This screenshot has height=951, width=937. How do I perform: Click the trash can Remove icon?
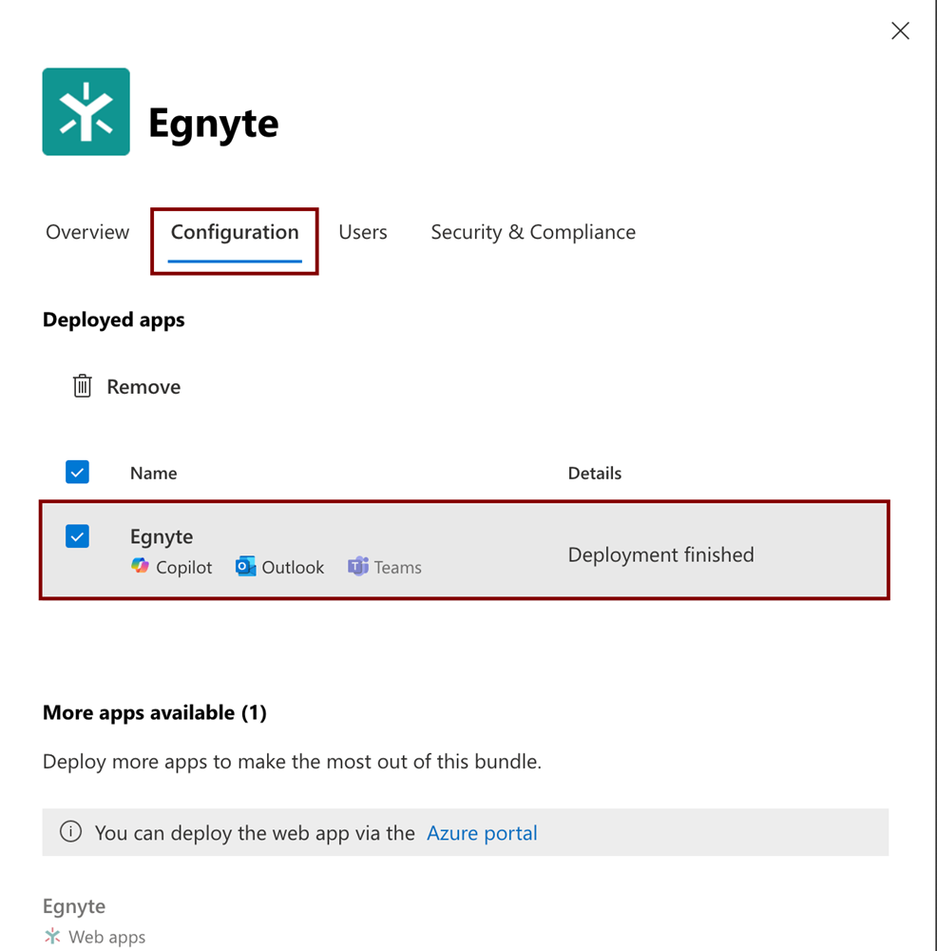pyautogui.click(x=83, y=386)
